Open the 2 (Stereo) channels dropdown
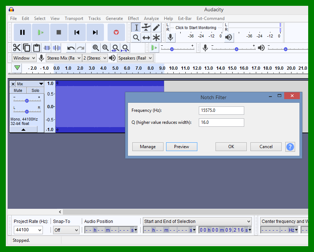Image resolution: width=314 pixels, height=252 pixels. click(95, 58)
